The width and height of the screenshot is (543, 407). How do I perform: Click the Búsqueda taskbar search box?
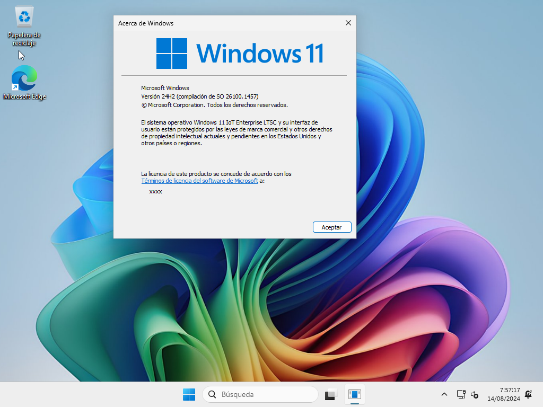260,394
